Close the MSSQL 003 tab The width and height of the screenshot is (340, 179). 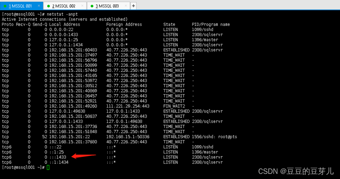click(126, 6)
